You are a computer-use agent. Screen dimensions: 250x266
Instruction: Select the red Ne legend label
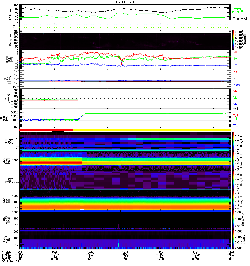235,71
